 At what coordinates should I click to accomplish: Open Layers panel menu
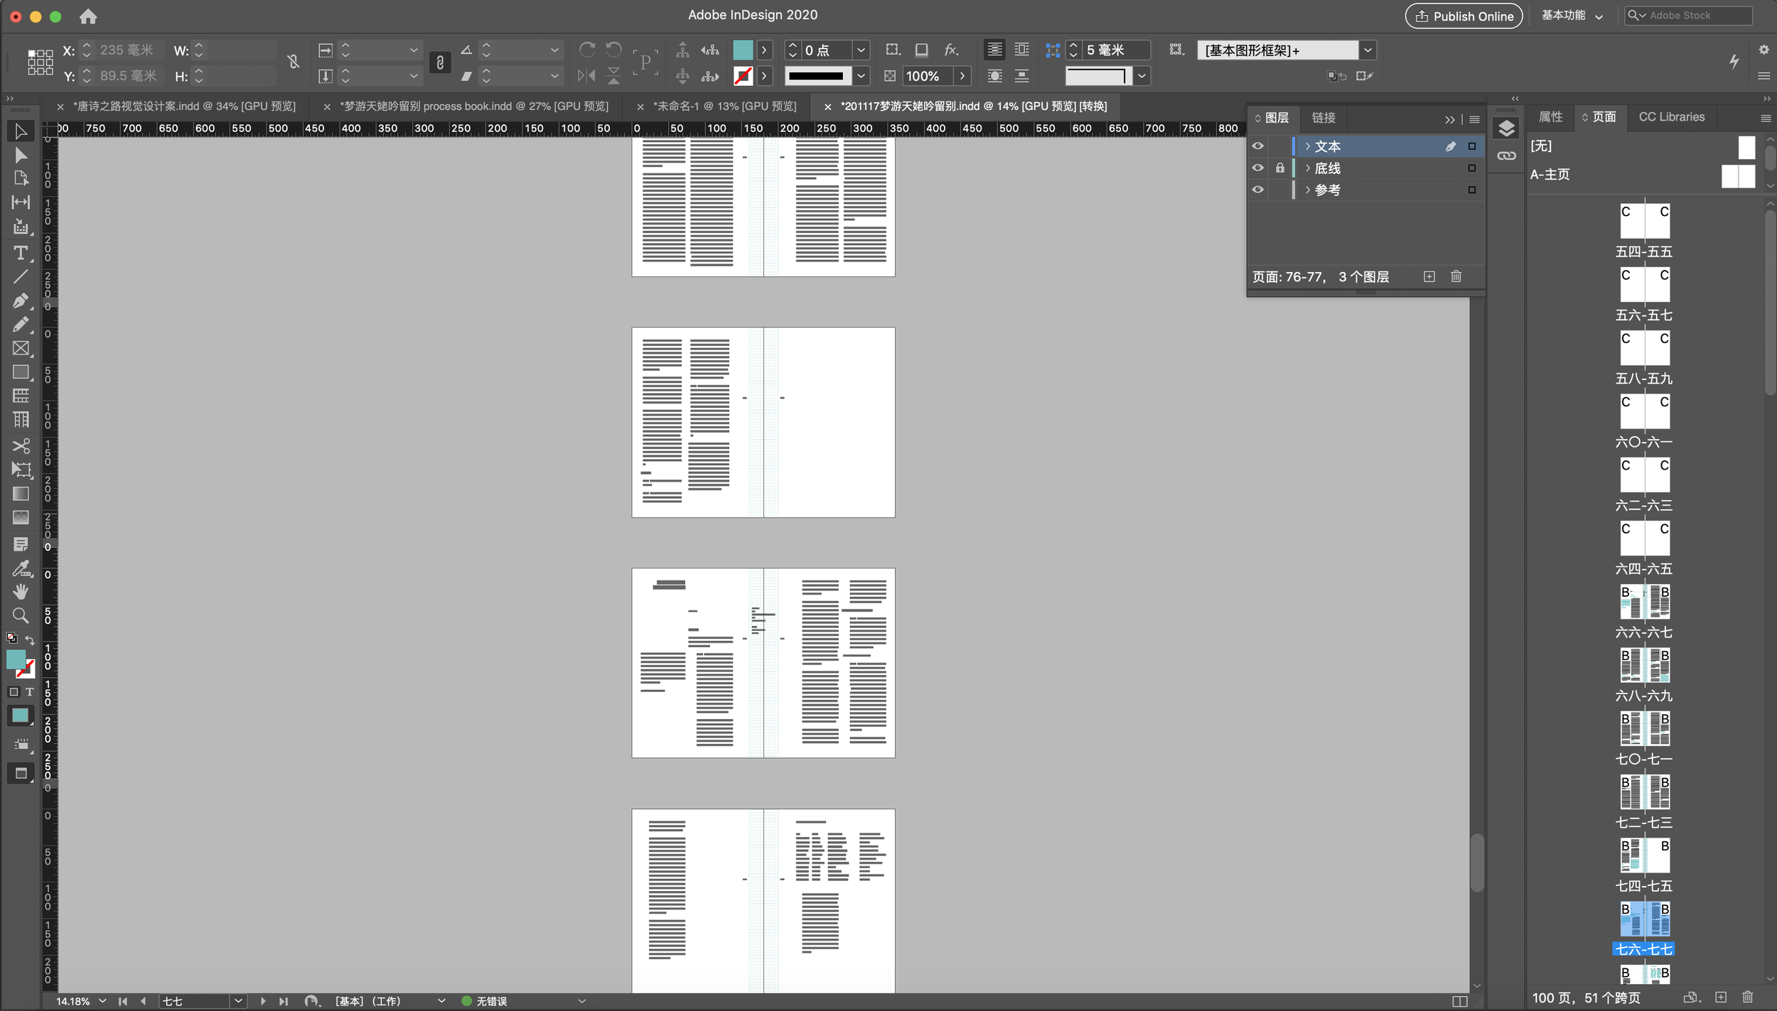pos(1475,119)
